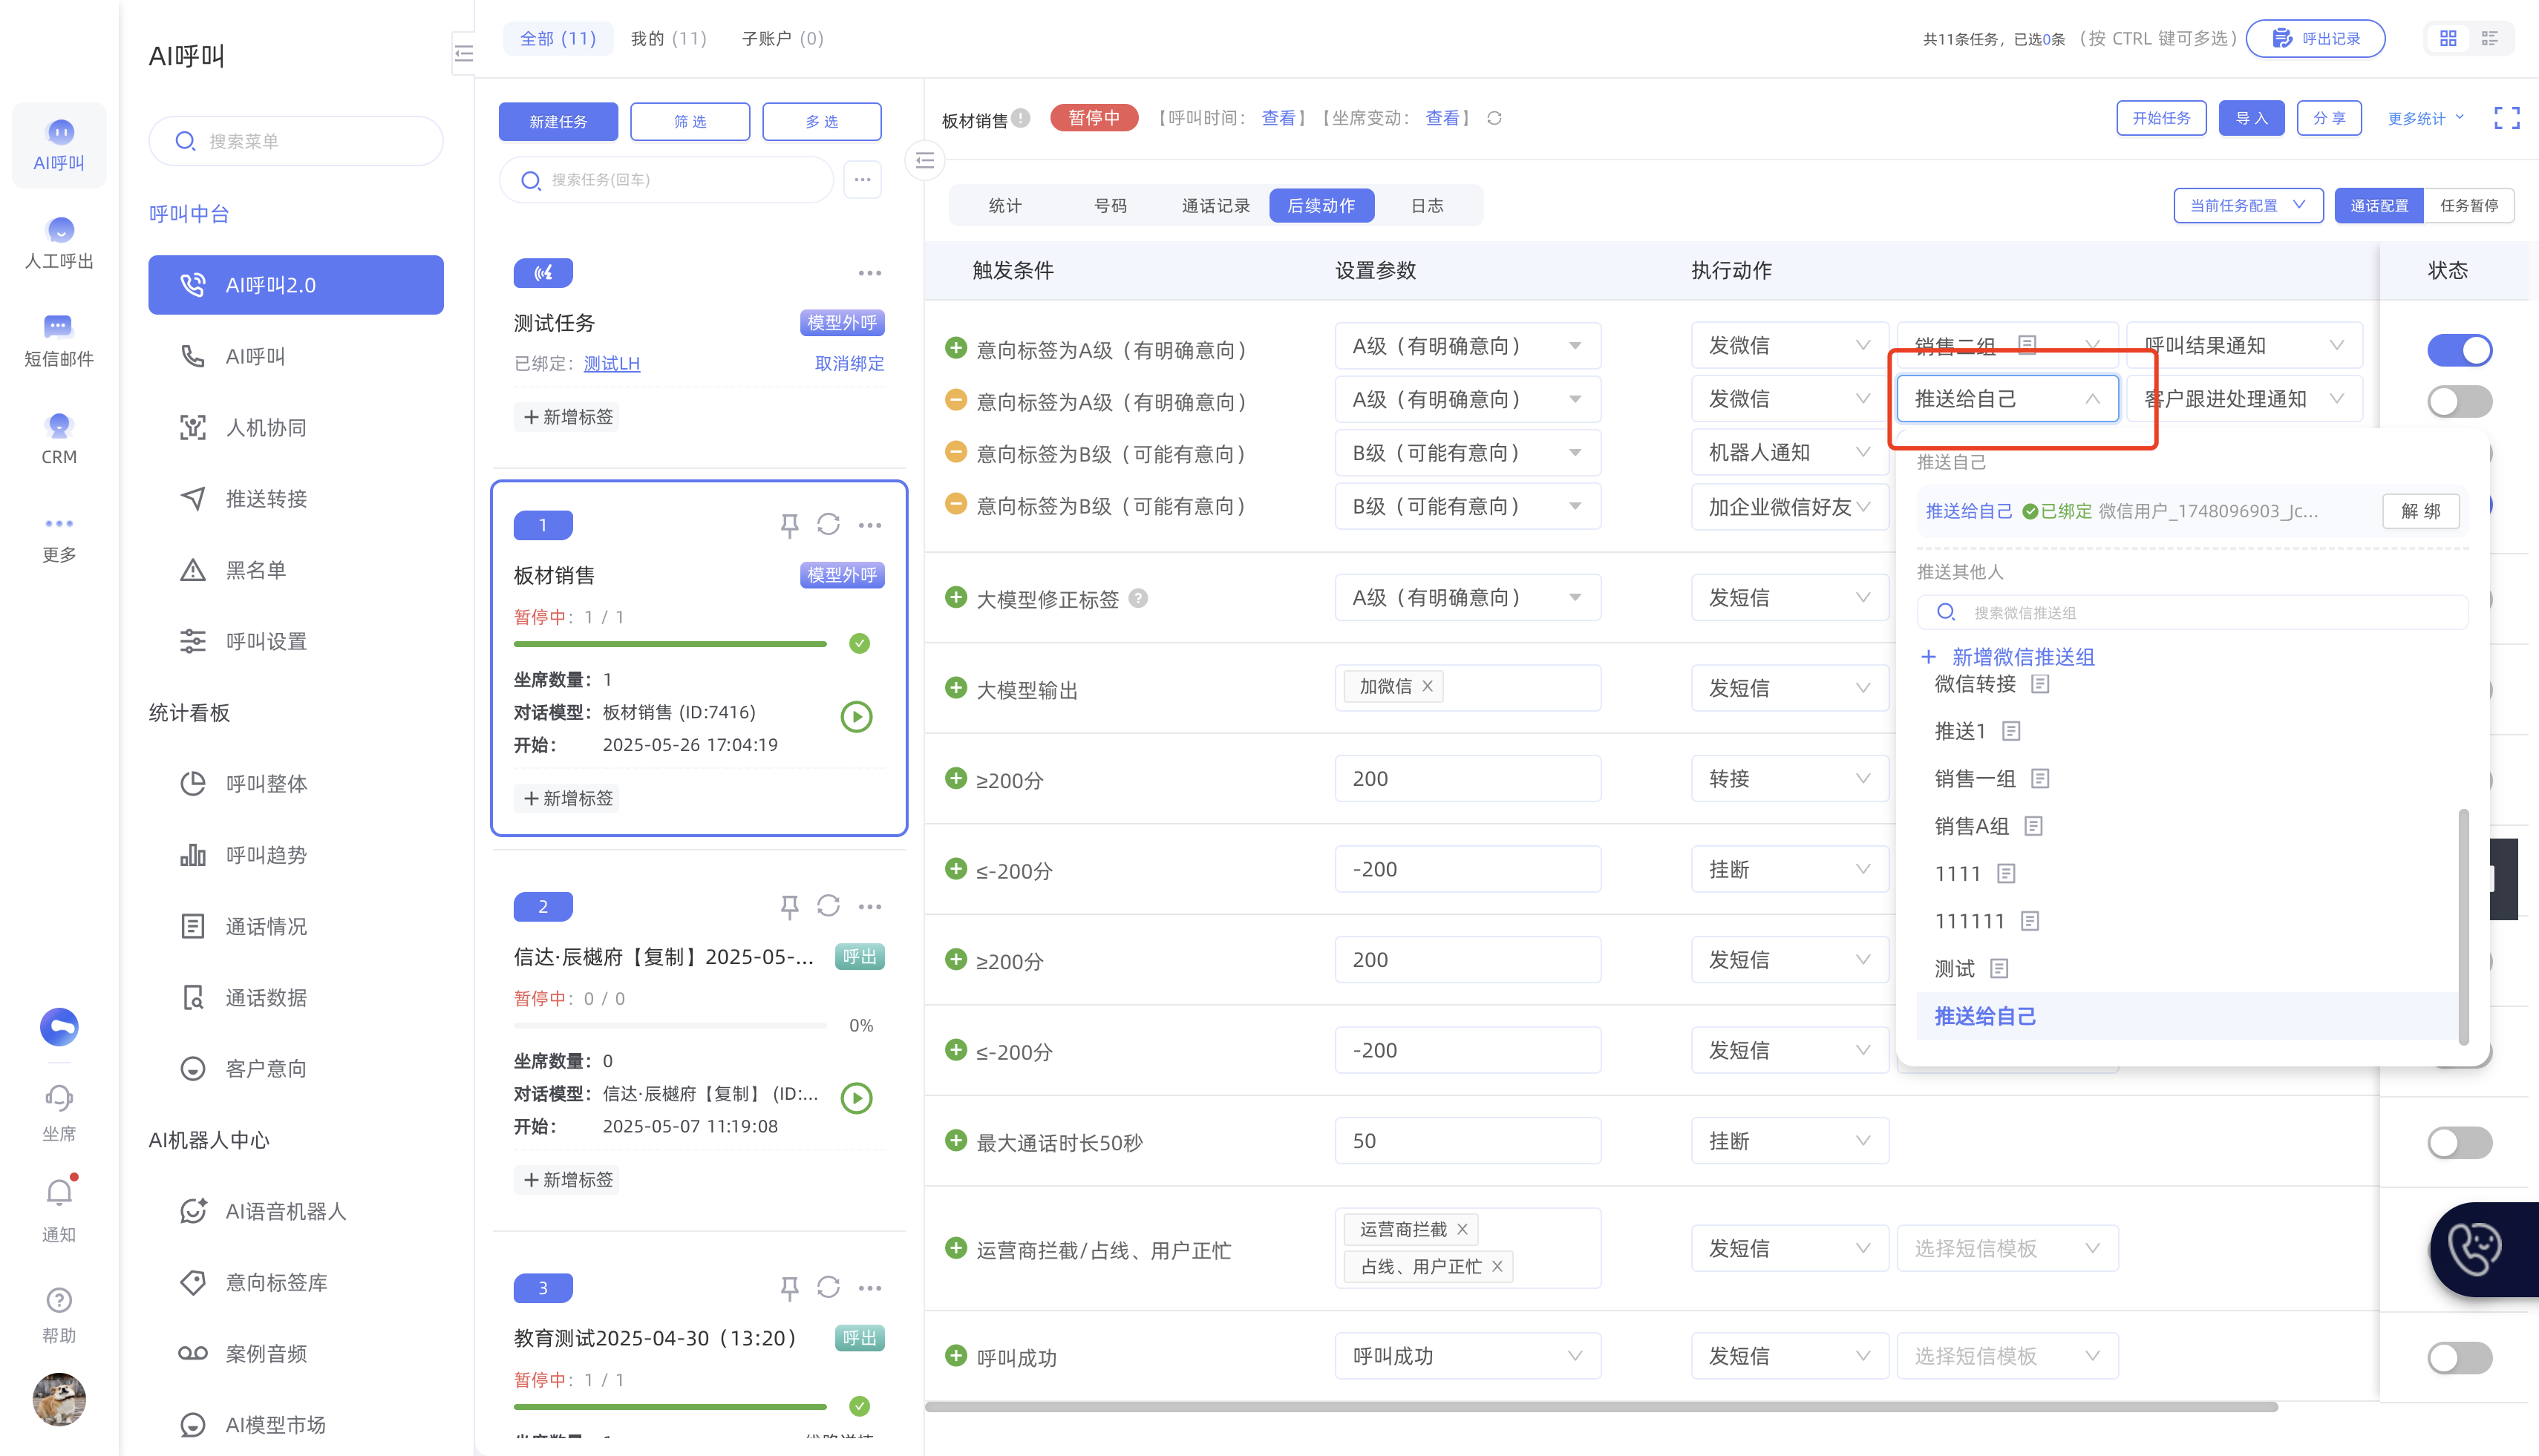
Task: Click 新增微信推送组 link
Action: (2007, 657)
